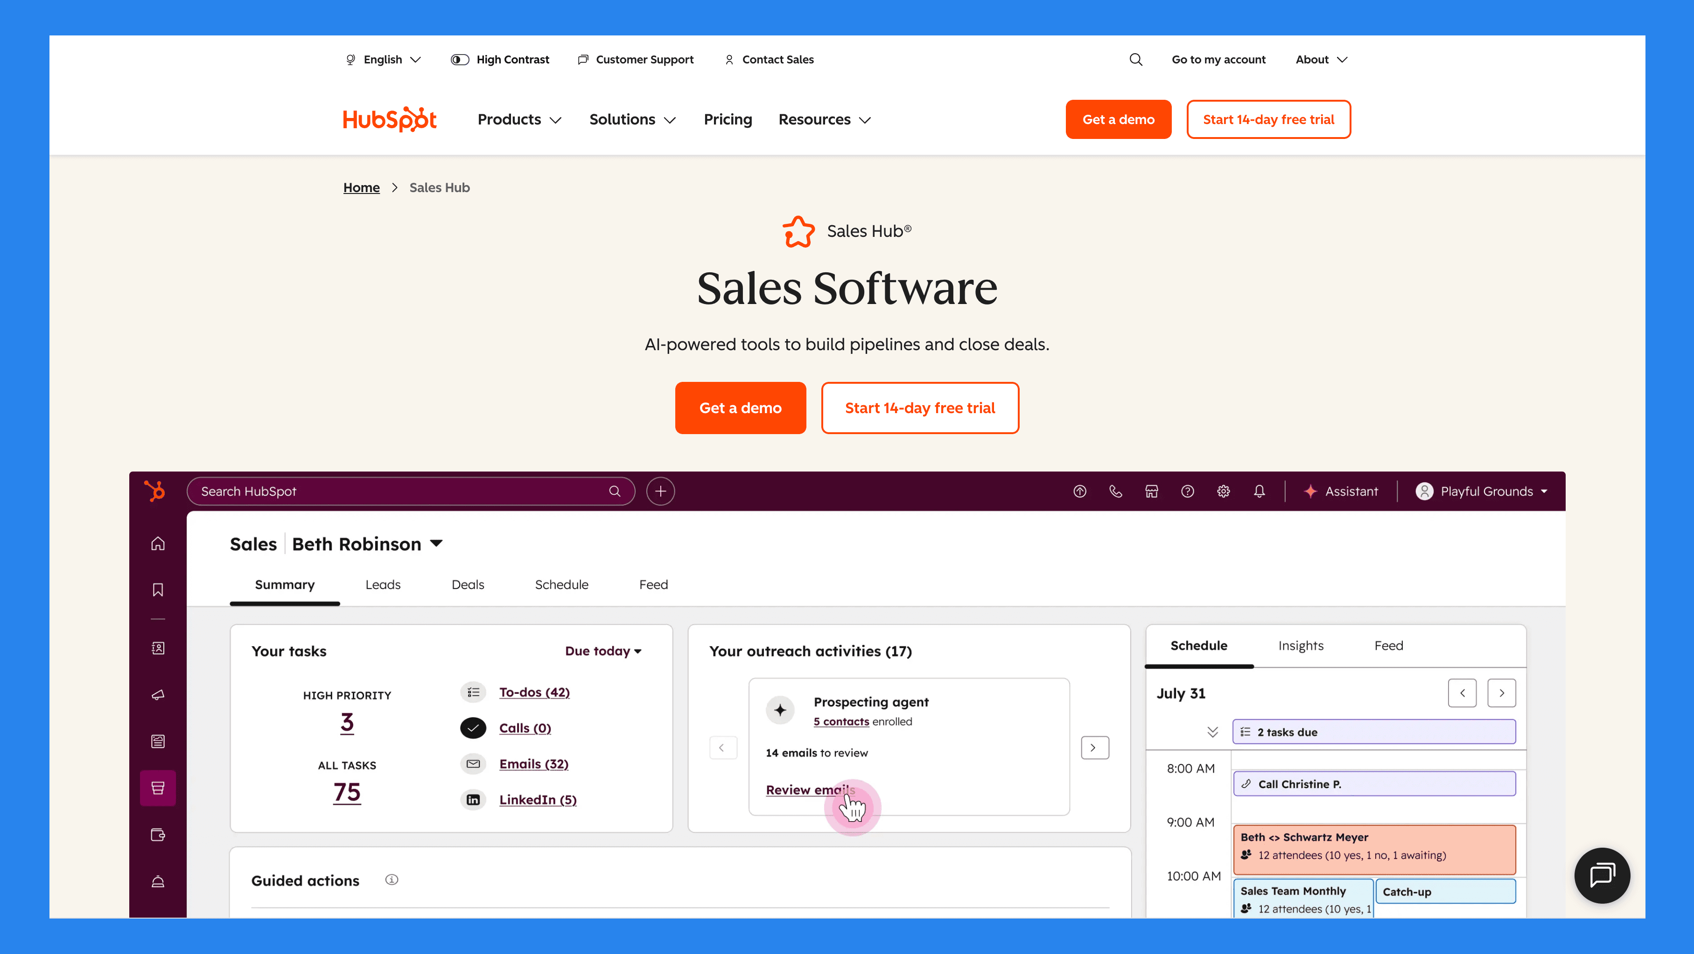Open the Leads tab

click(384, 584)
